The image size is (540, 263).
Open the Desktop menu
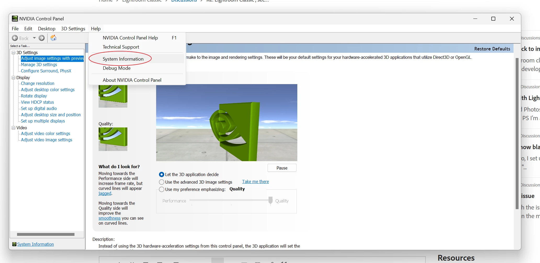click(47, 29)
